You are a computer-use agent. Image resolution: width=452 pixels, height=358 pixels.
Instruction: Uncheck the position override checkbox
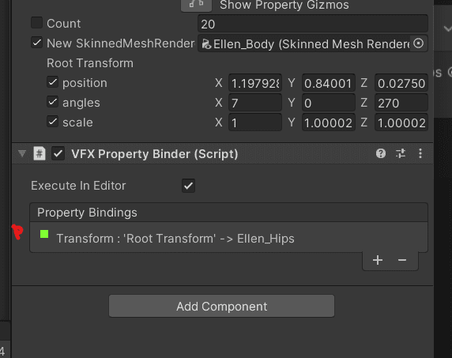(52, 82)
